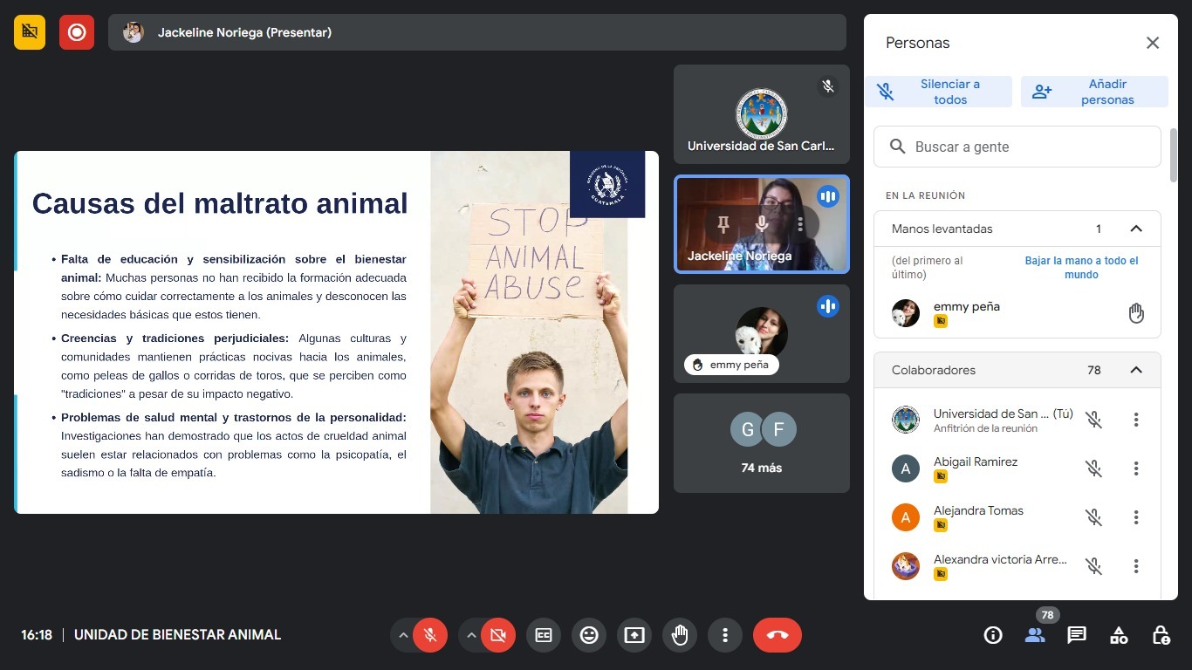Open more options for Abigail Ramirez
The height and width of the screenshot is (670, 1192).
pyautogui.click(x=1135, y=468)
